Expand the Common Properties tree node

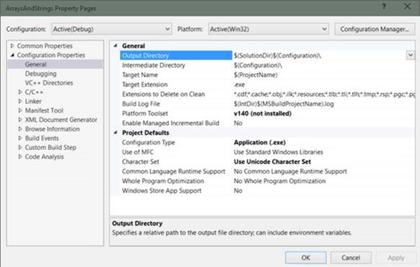coord(12,46)
